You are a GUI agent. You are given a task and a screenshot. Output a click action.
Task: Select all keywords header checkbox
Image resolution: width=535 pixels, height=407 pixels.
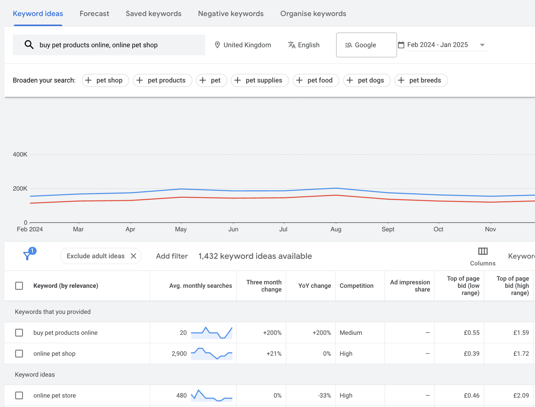(x=19, y=286)
